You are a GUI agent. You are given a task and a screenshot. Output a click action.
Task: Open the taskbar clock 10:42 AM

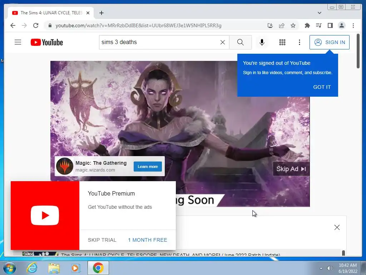[348, 268]
